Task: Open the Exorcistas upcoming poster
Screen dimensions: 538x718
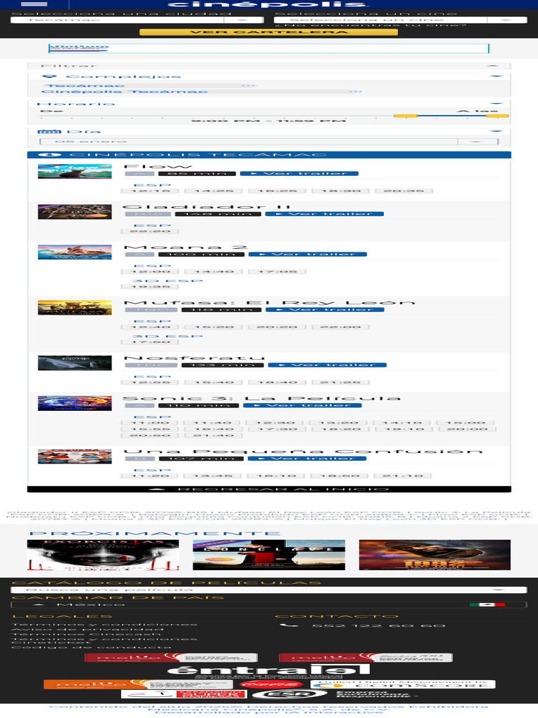Action: point(103,555)
